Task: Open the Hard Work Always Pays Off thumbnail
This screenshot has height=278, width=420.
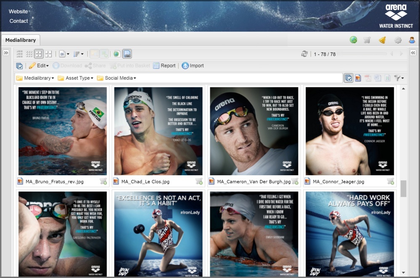Action: pyautogui.click(x=350, y=234)
